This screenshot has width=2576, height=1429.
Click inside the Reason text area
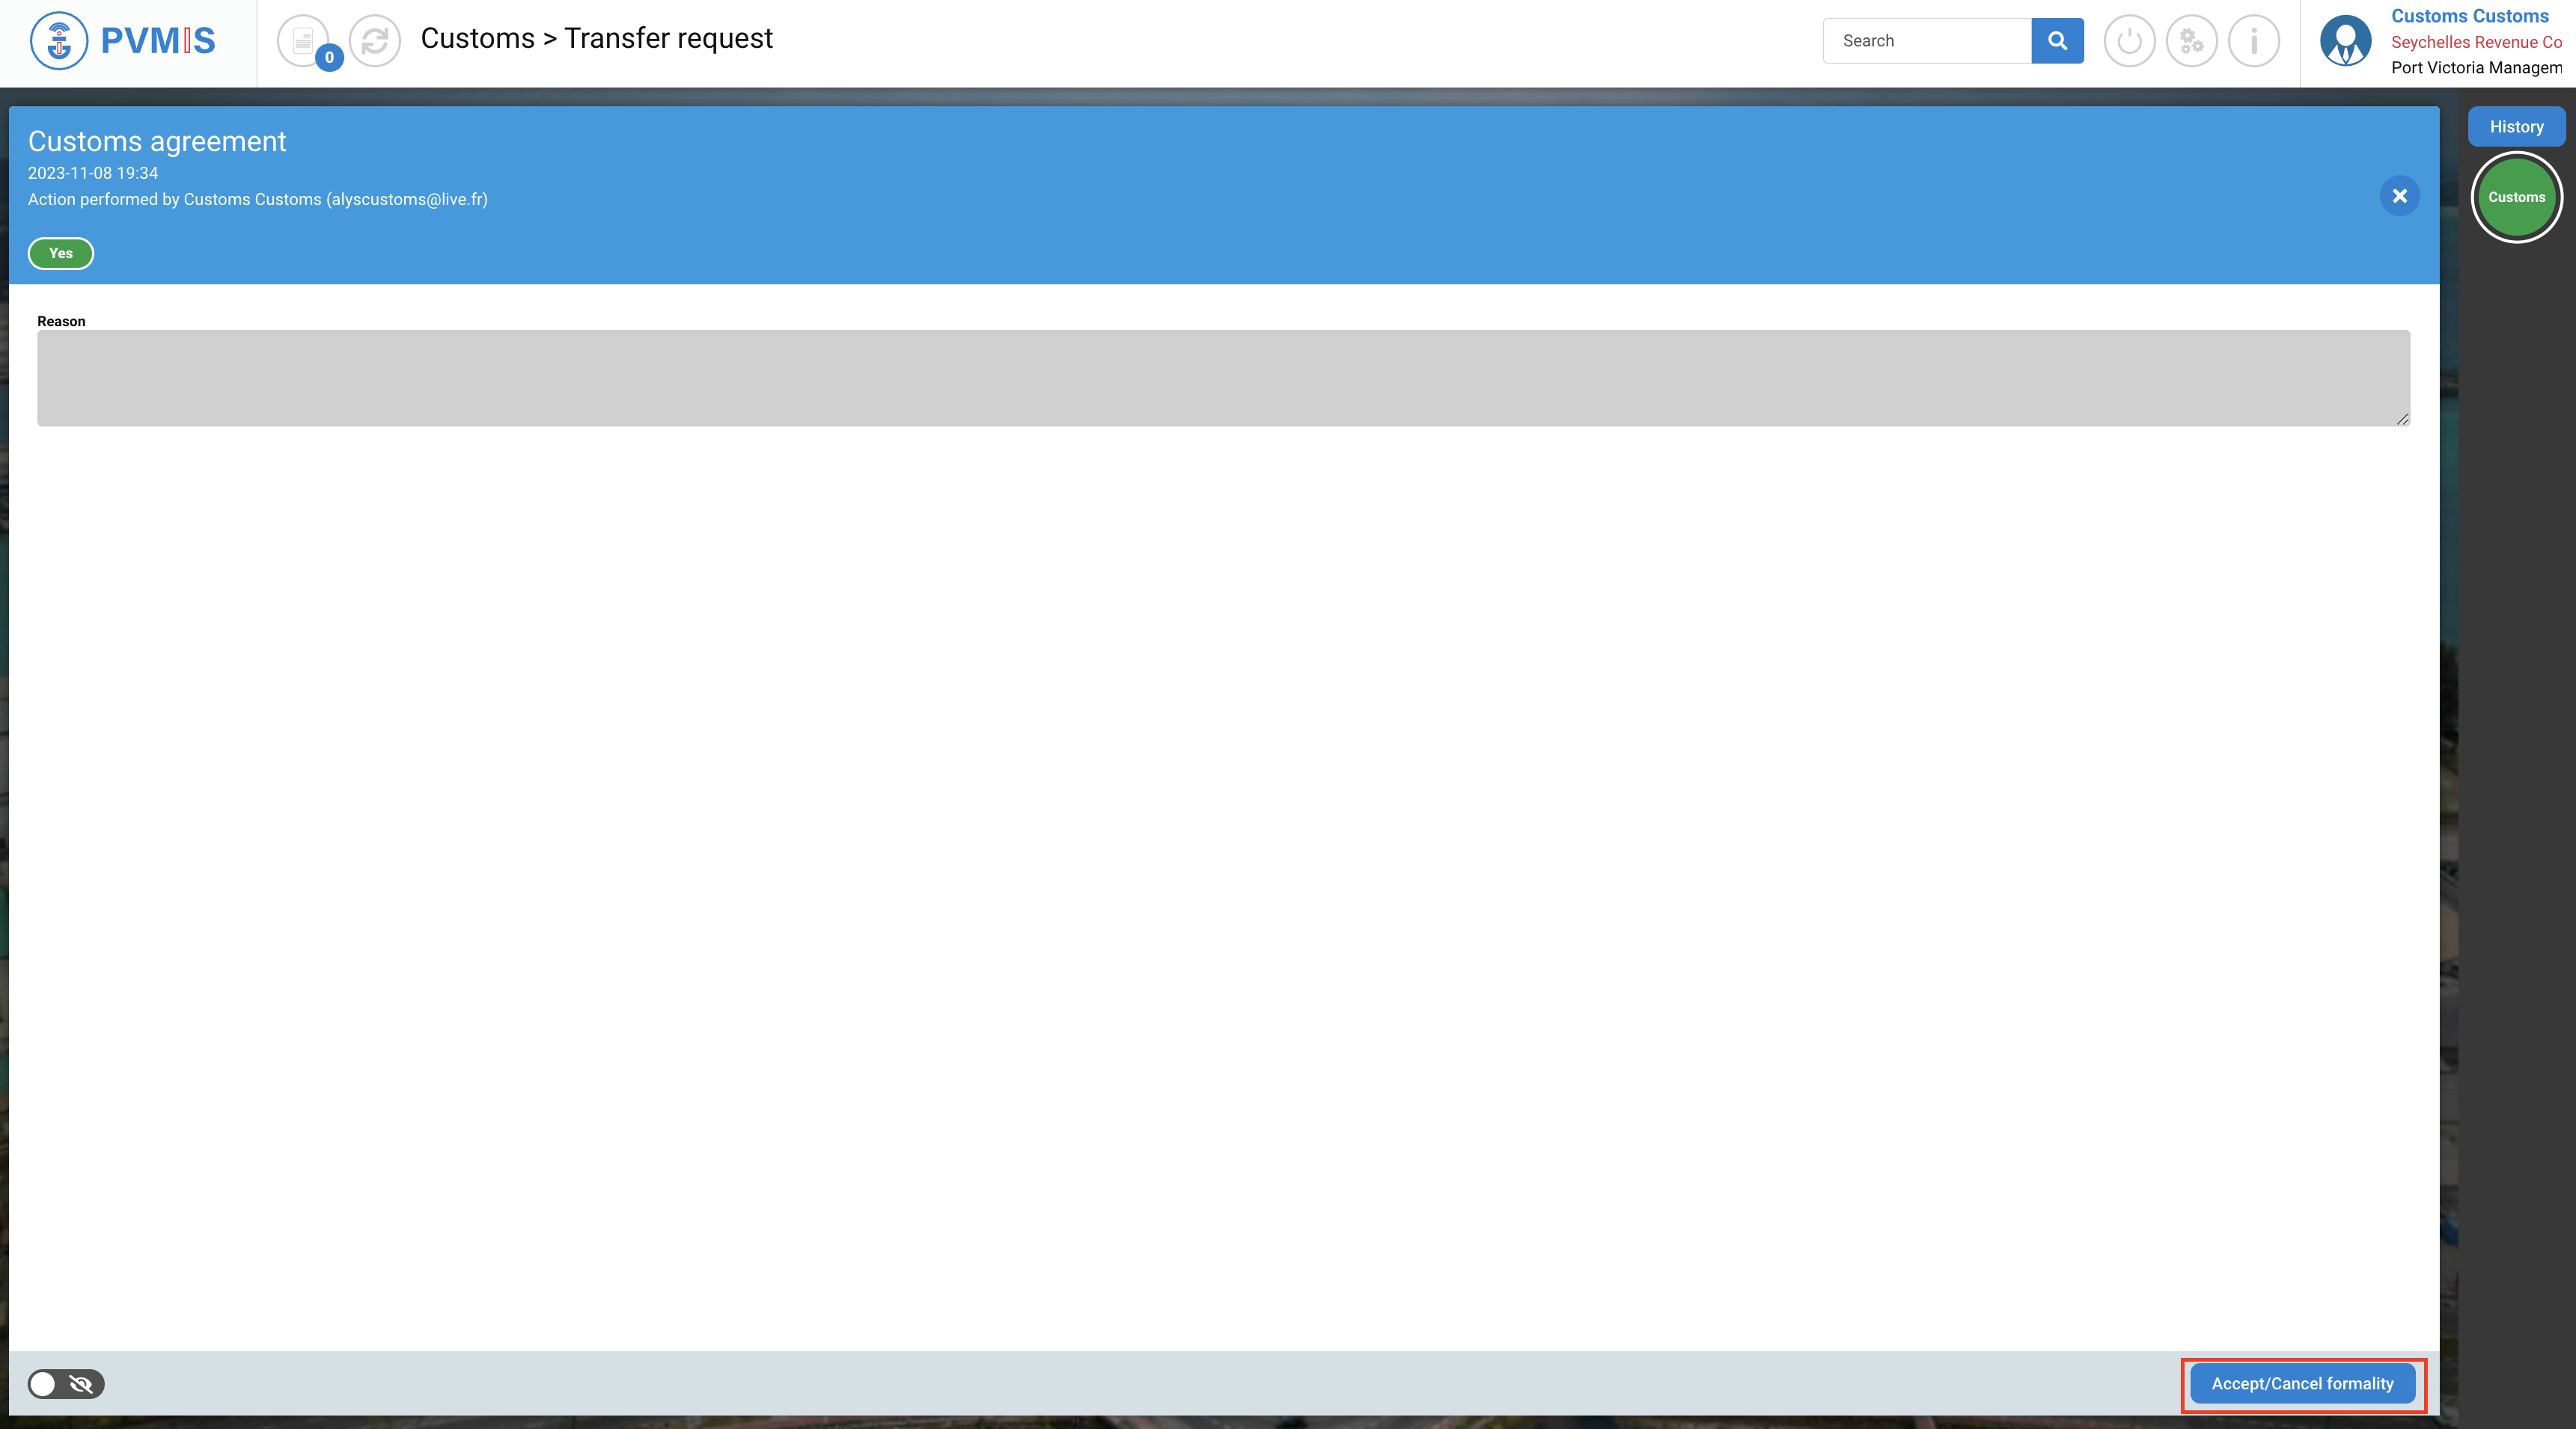(x=1222, y=378)
